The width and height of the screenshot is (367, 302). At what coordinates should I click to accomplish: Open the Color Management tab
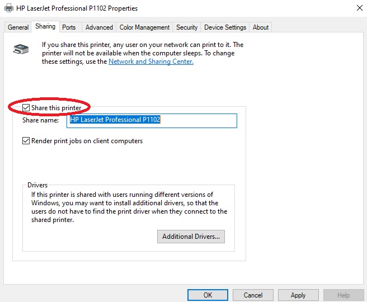click(144, 27)
